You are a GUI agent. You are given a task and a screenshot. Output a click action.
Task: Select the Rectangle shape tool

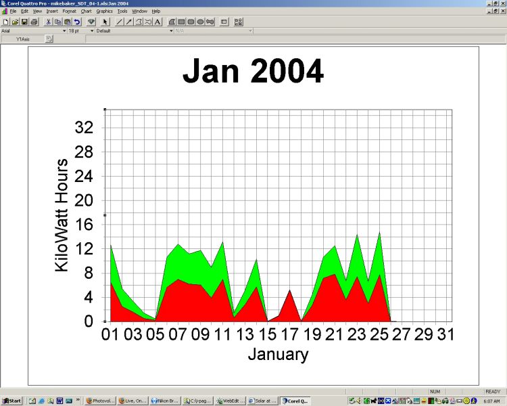[182, 22]
